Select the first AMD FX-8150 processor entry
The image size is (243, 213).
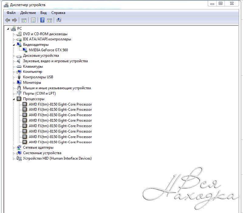tap(60, 104)
